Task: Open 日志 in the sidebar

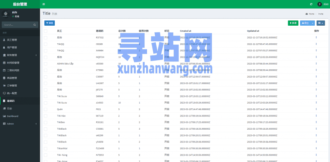Action: pyautogui.click(x=20, y=108)
